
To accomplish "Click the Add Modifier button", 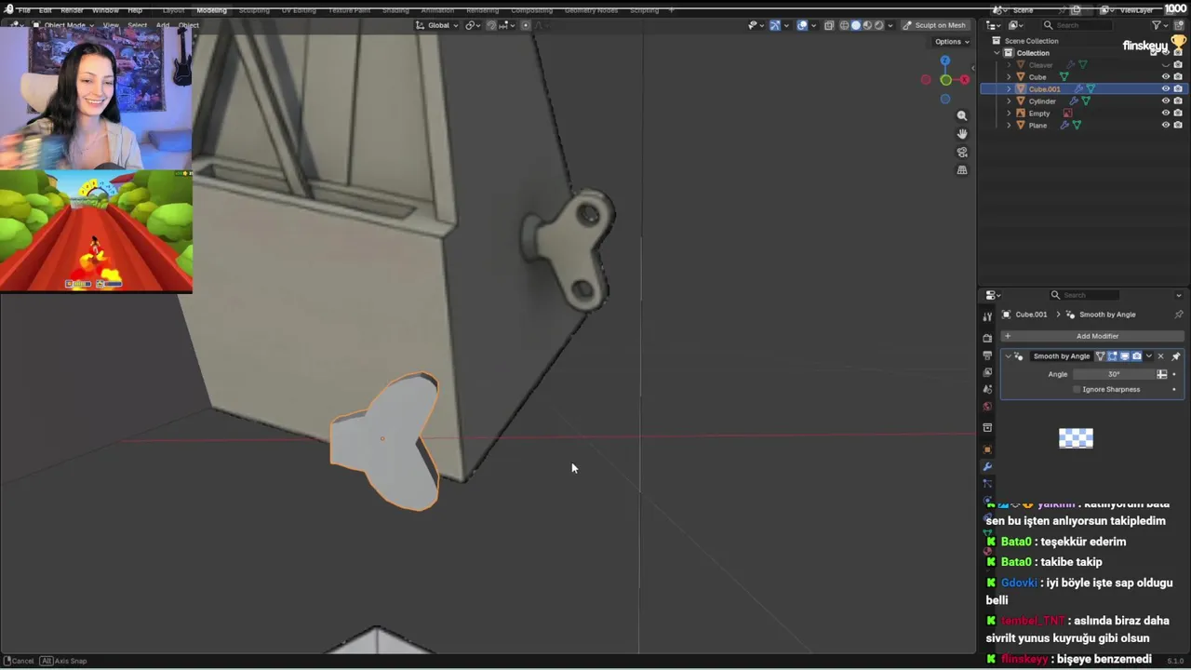I will (1092, 336).
